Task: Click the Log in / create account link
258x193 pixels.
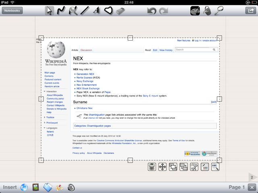Action: point(206,40)
